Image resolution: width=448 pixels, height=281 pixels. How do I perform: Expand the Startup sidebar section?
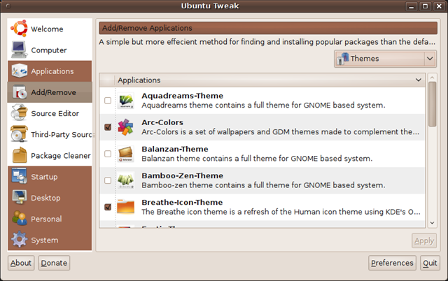pos(50,177)
